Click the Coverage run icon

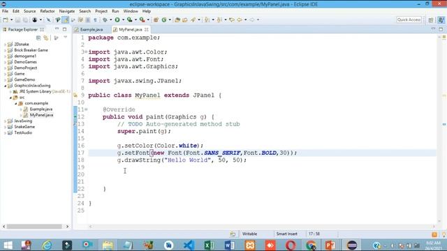tap(129, 20)
